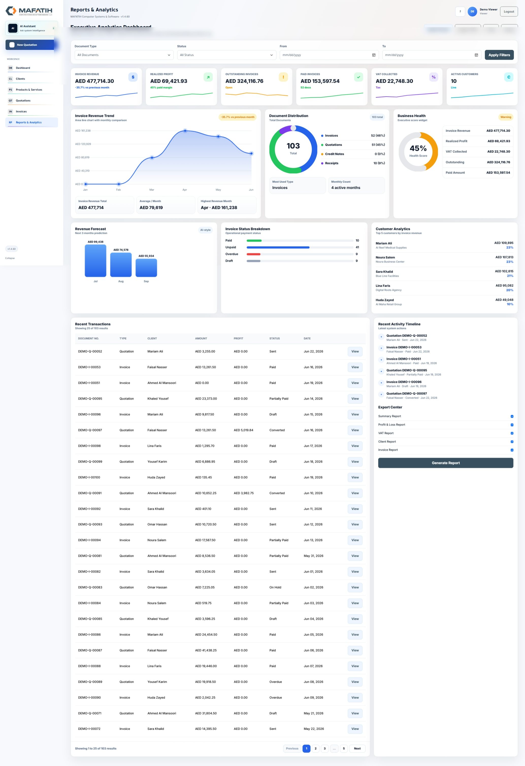The image size is (525, 766).
Task: Toggle the Summary Report checkbox
Action: pyautogui.click(x=512, y=416)
